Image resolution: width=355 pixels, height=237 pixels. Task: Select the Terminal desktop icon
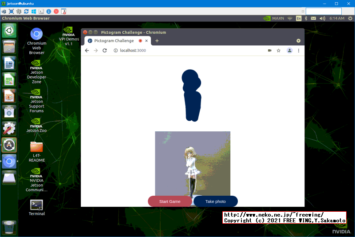coord(36,207)
